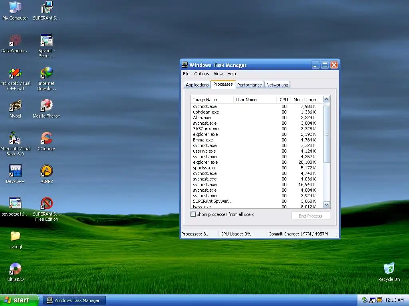Minimize the Windows Task Manager window
Viewport: 409px width, 306px height.
(x=316, y=65)
